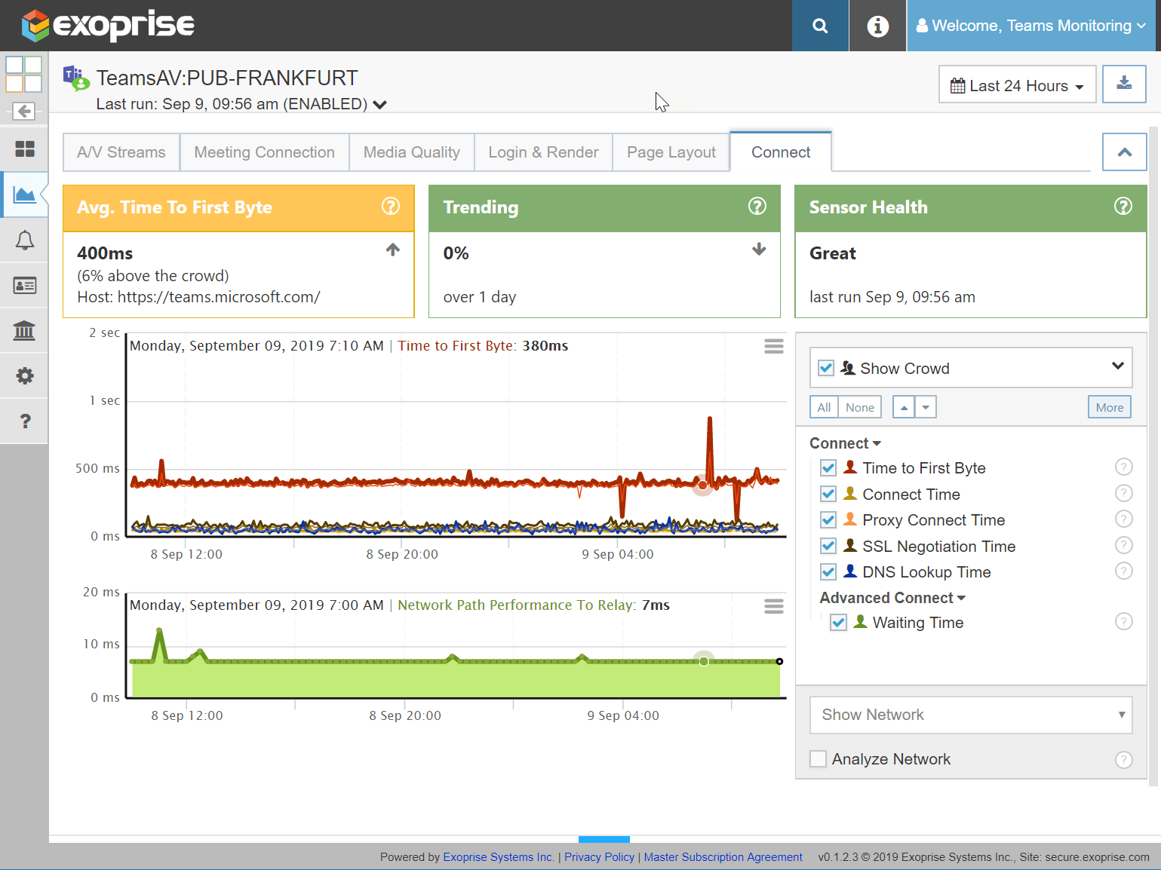Open the search icon in top bar
Viewport: 1161px width, 870px height.
click(820, 25)
